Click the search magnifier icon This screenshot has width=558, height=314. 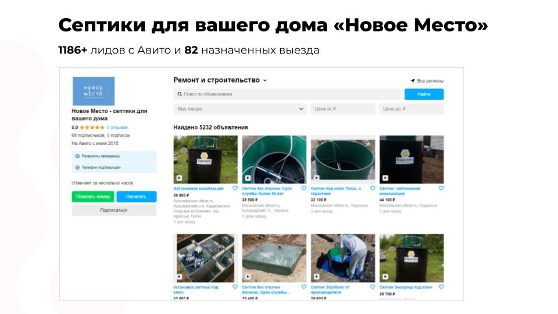(x=180, y=94)
